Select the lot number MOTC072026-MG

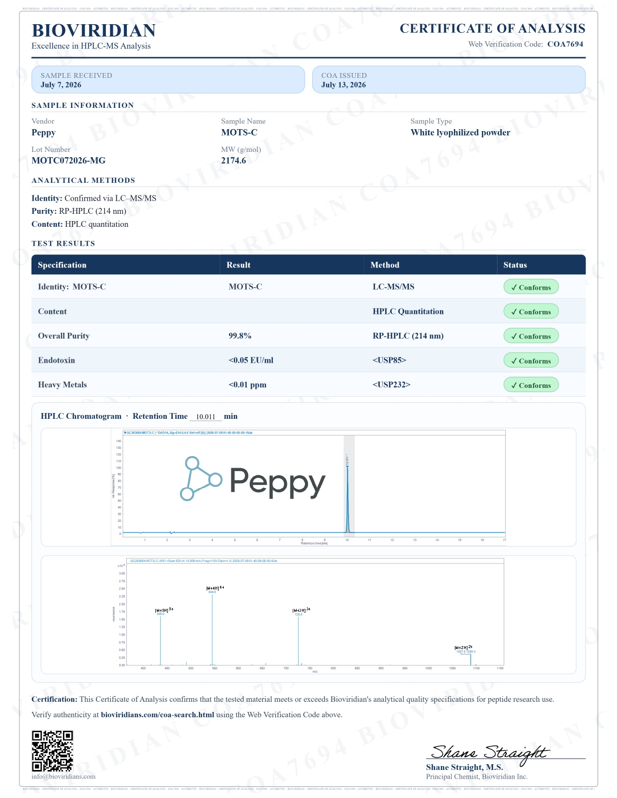pos(68,161)
